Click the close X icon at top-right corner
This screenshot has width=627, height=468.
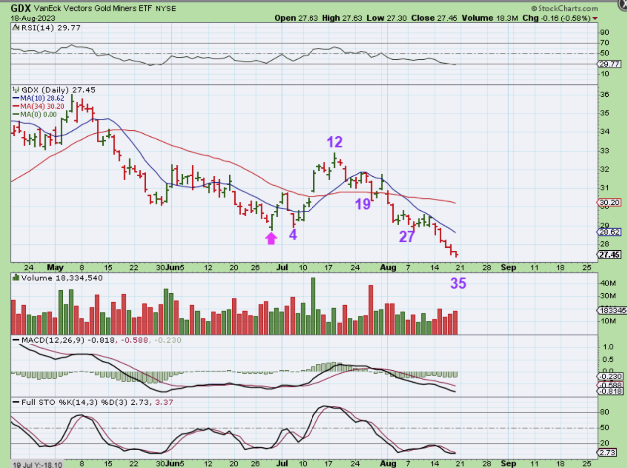pos(622,4)
